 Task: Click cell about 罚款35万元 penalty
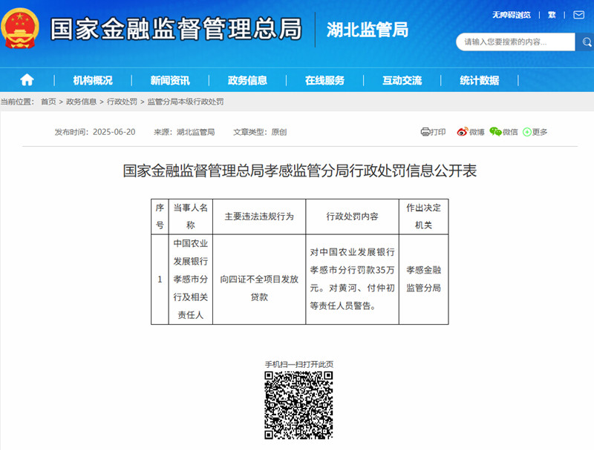(x=352, y=279)
